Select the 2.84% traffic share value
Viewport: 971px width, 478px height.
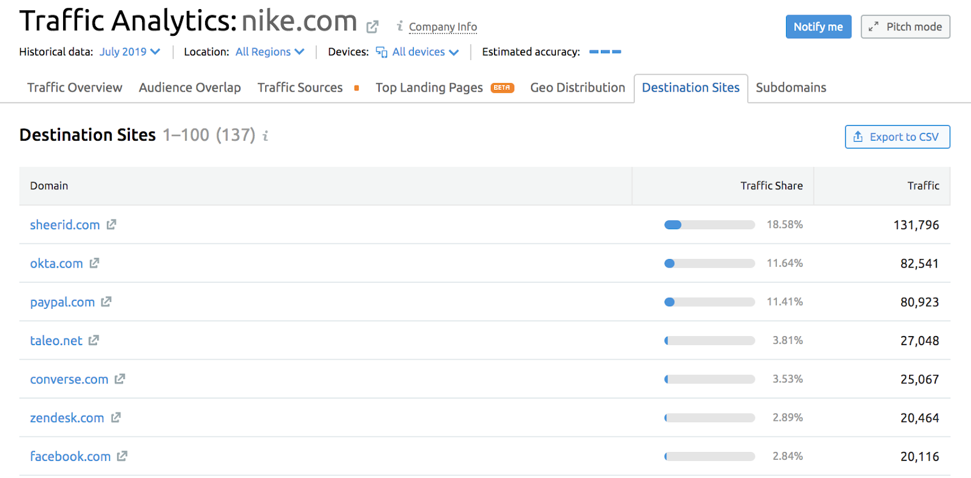pos(788,456)
